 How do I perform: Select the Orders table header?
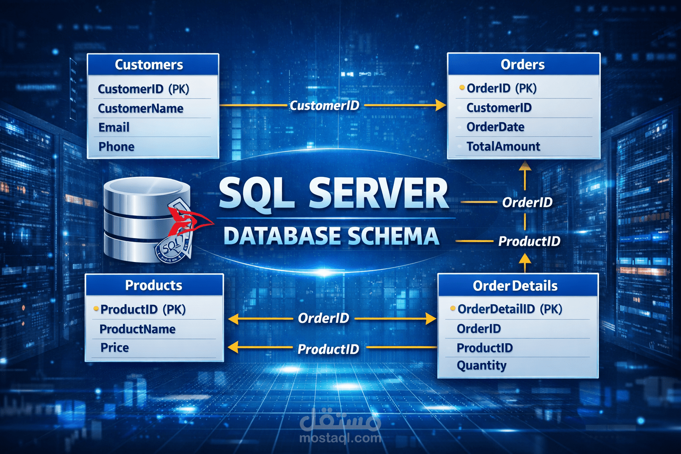(x=524, y=65)
